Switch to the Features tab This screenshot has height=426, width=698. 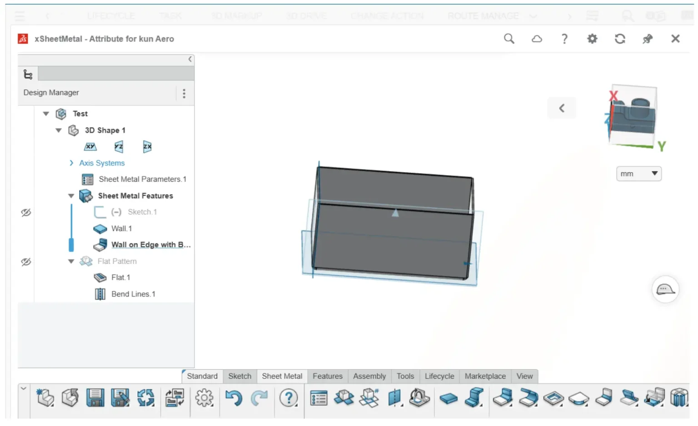pos(327,376)
